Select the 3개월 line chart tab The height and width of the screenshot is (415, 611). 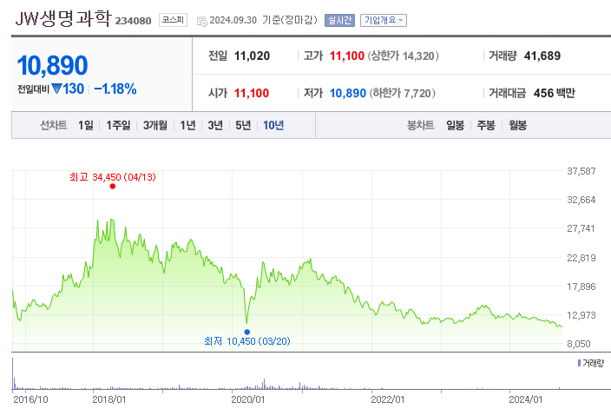pyautogui.click(x=155, y=125)
